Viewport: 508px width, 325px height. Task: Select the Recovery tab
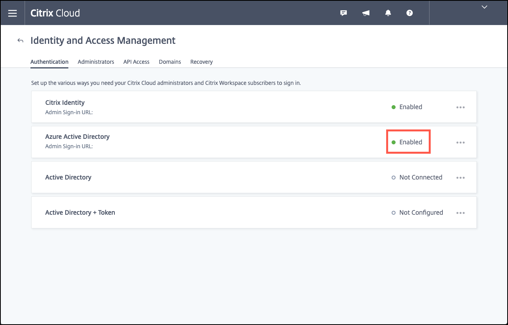click(201, 62)
